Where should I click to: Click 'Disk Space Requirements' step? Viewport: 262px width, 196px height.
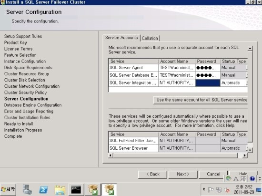pos(28,68)
